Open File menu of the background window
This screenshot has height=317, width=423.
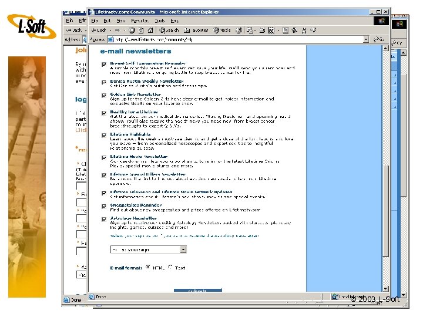(69, 21)
